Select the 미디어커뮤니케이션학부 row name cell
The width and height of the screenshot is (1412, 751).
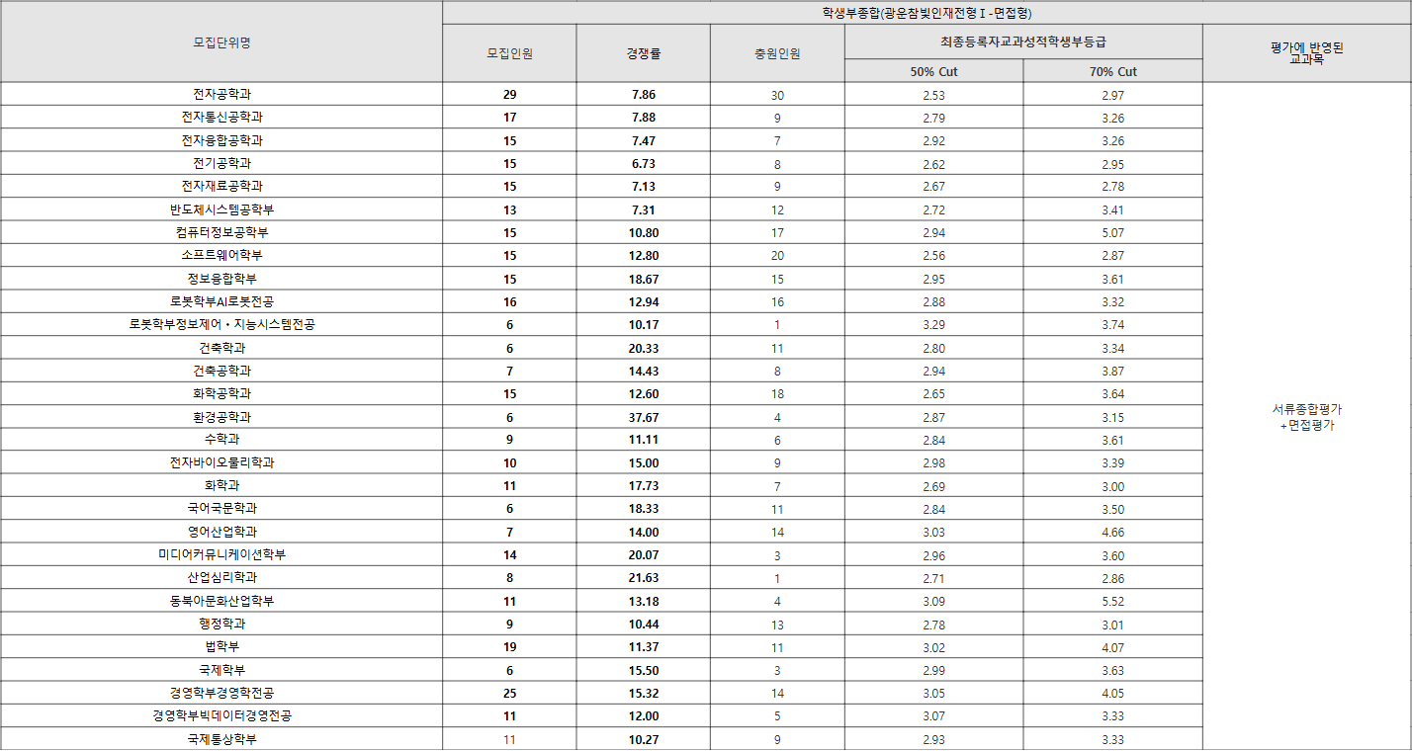(221, 555)
